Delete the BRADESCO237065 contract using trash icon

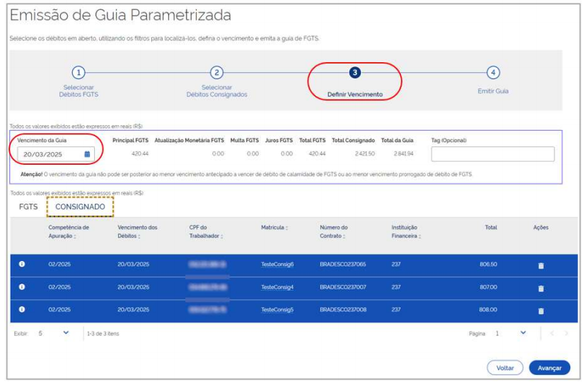[541, 265]
